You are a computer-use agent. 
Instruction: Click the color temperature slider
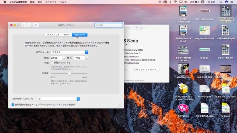69,74
